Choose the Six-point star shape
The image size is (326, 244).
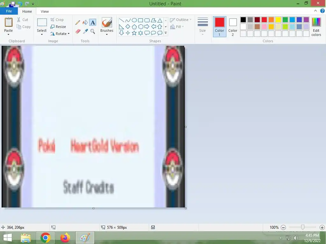coord(140,33)
